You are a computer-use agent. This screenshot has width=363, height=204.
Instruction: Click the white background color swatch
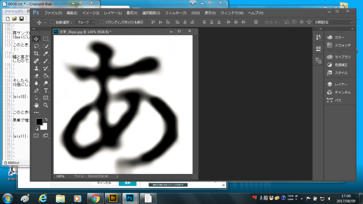coord(45,127)
